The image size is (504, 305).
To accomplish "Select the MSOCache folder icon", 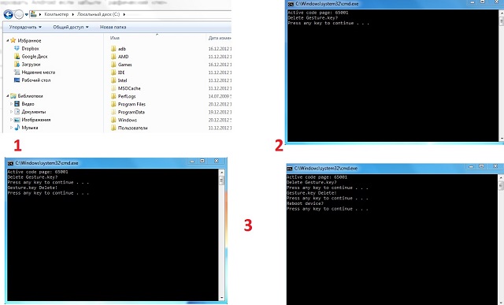I will [x=113, y=88].
